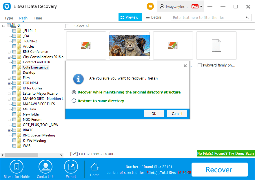Open Bitwar for Mobile

pos(17,167)
